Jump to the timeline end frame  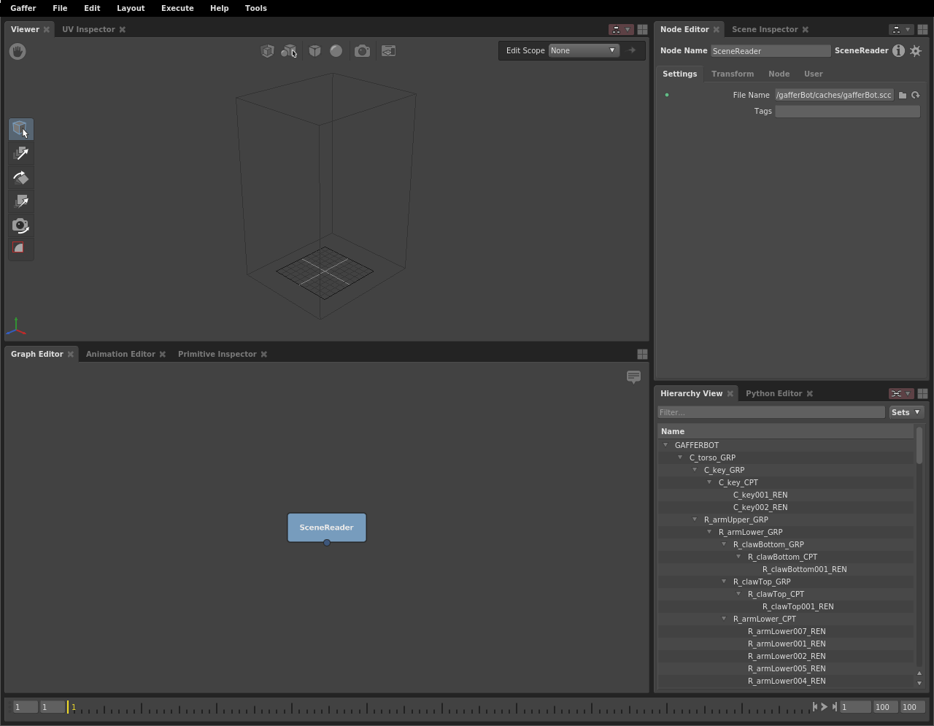(834, 706)
